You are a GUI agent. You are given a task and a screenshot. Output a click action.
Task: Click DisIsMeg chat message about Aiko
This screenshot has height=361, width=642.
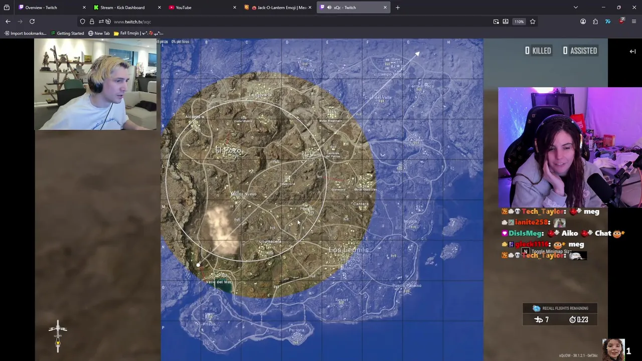tap(564, 234)
